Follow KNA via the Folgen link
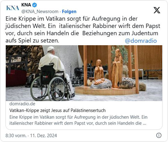 click(x=69, y=11)
